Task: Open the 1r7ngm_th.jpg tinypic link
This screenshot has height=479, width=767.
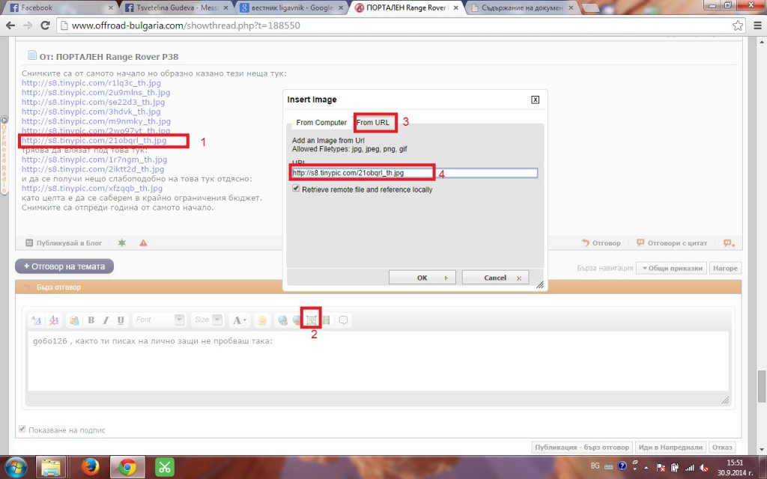Action: coord(94,159)
